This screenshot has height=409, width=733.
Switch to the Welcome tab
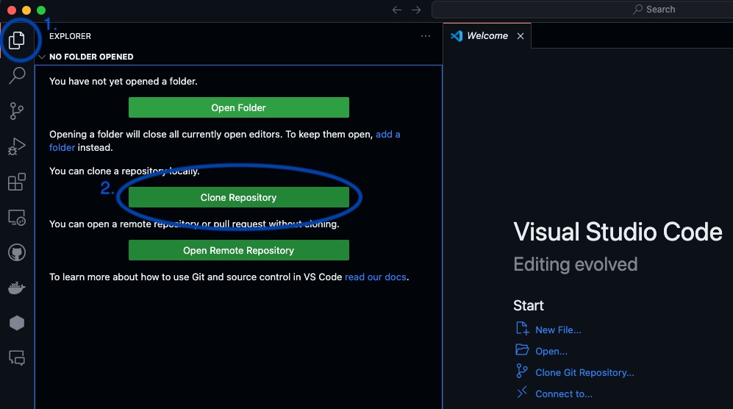(487, 36)
